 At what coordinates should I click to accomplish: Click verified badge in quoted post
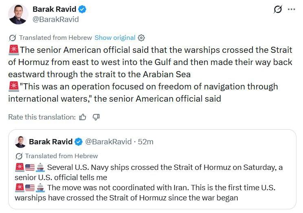point(79,141)
